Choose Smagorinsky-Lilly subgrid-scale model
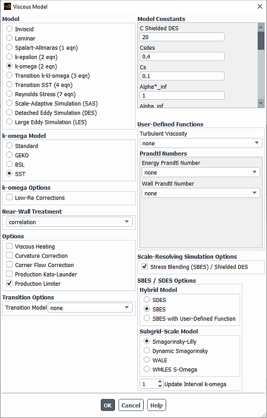 pyautogui.click(x=147, y=341)
